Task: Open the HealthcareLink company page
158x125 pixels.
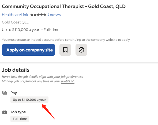Action: click(x=15, y=15)
